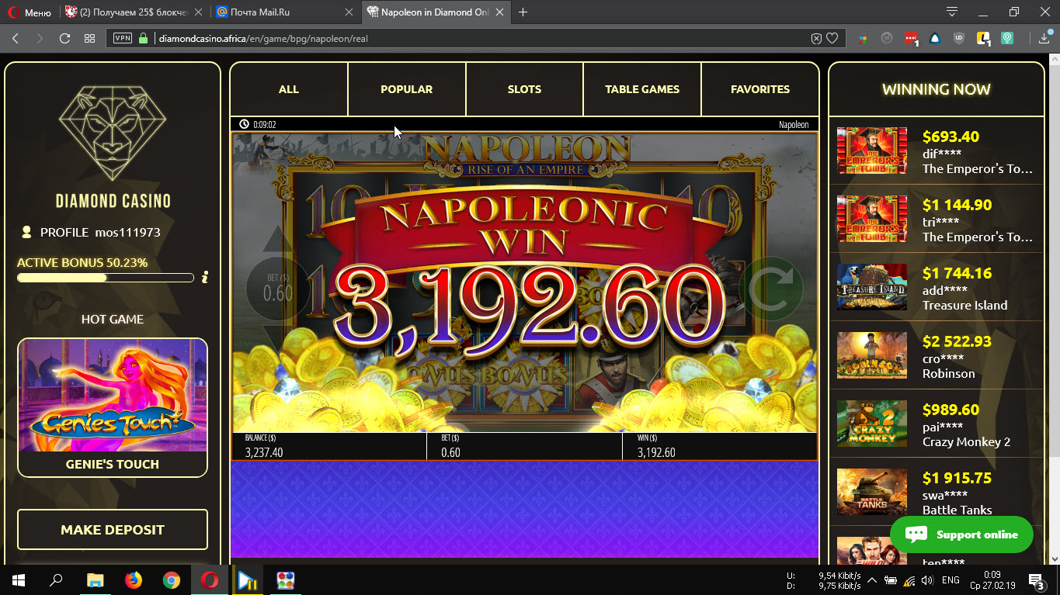Viewport: 1060px width, 595px height.
Task: Add page to bookmarks with heart icon
Action: 832,38
